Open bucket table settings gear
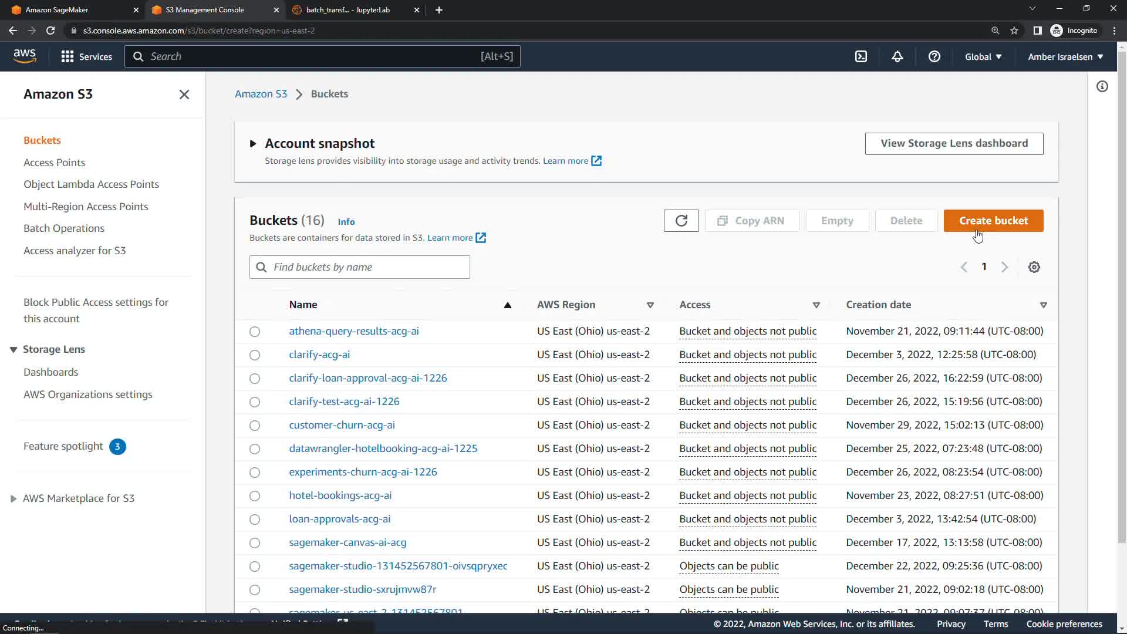The image size is (1127, 634). 1034,267
